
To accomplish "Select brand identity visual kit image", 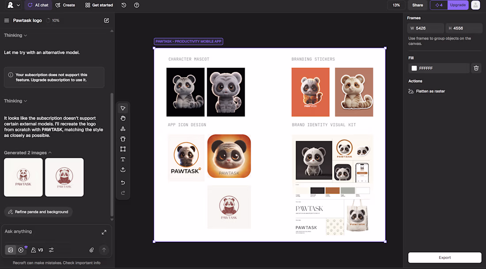I will tap(332, 185).
